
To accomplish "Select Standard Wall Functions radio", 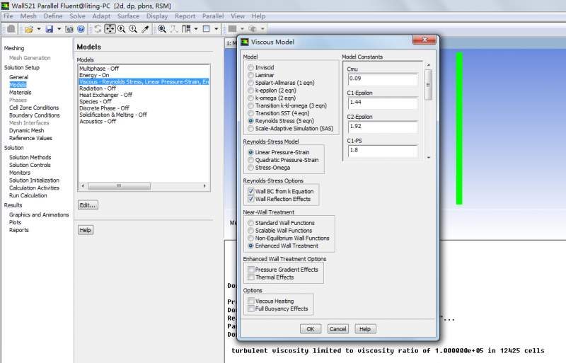I will pos(250,223).
